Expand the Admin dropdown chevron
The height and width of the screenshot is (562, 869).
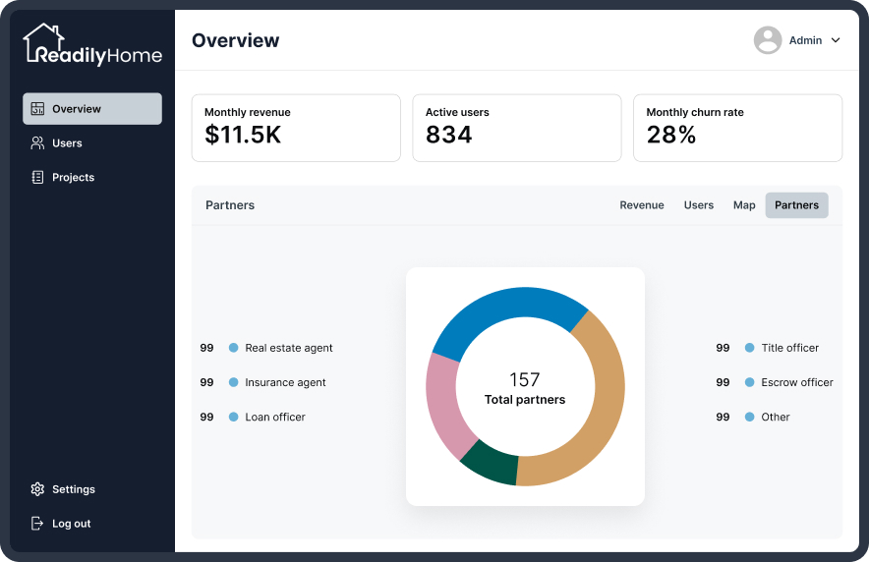[x=836, y=40]
